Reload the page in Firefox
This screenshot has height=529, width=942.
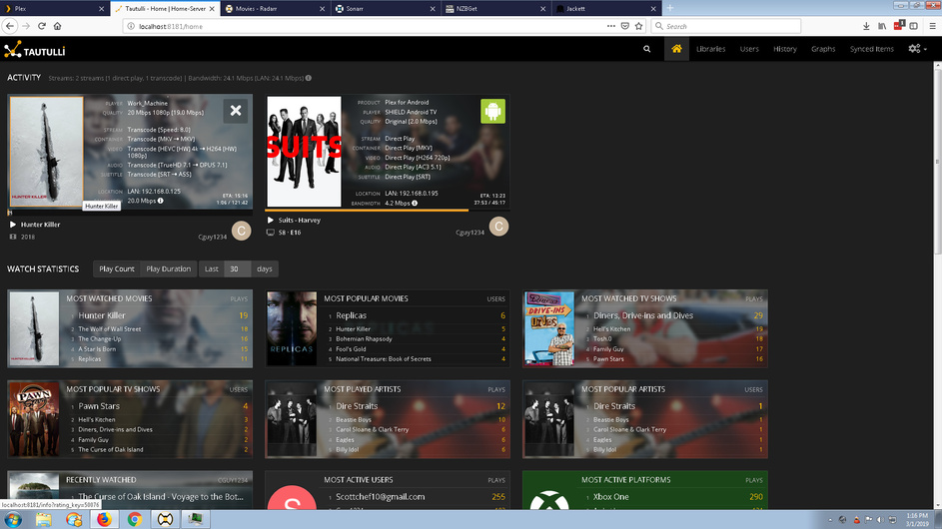coord(41,26)
